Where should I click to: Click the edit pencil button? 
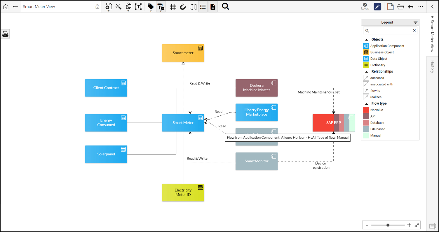[x=377, y=7]
